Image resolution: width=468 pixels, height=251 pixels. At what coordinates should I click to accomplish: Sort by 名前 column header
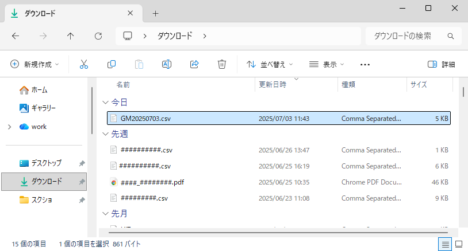coord(122,85)
